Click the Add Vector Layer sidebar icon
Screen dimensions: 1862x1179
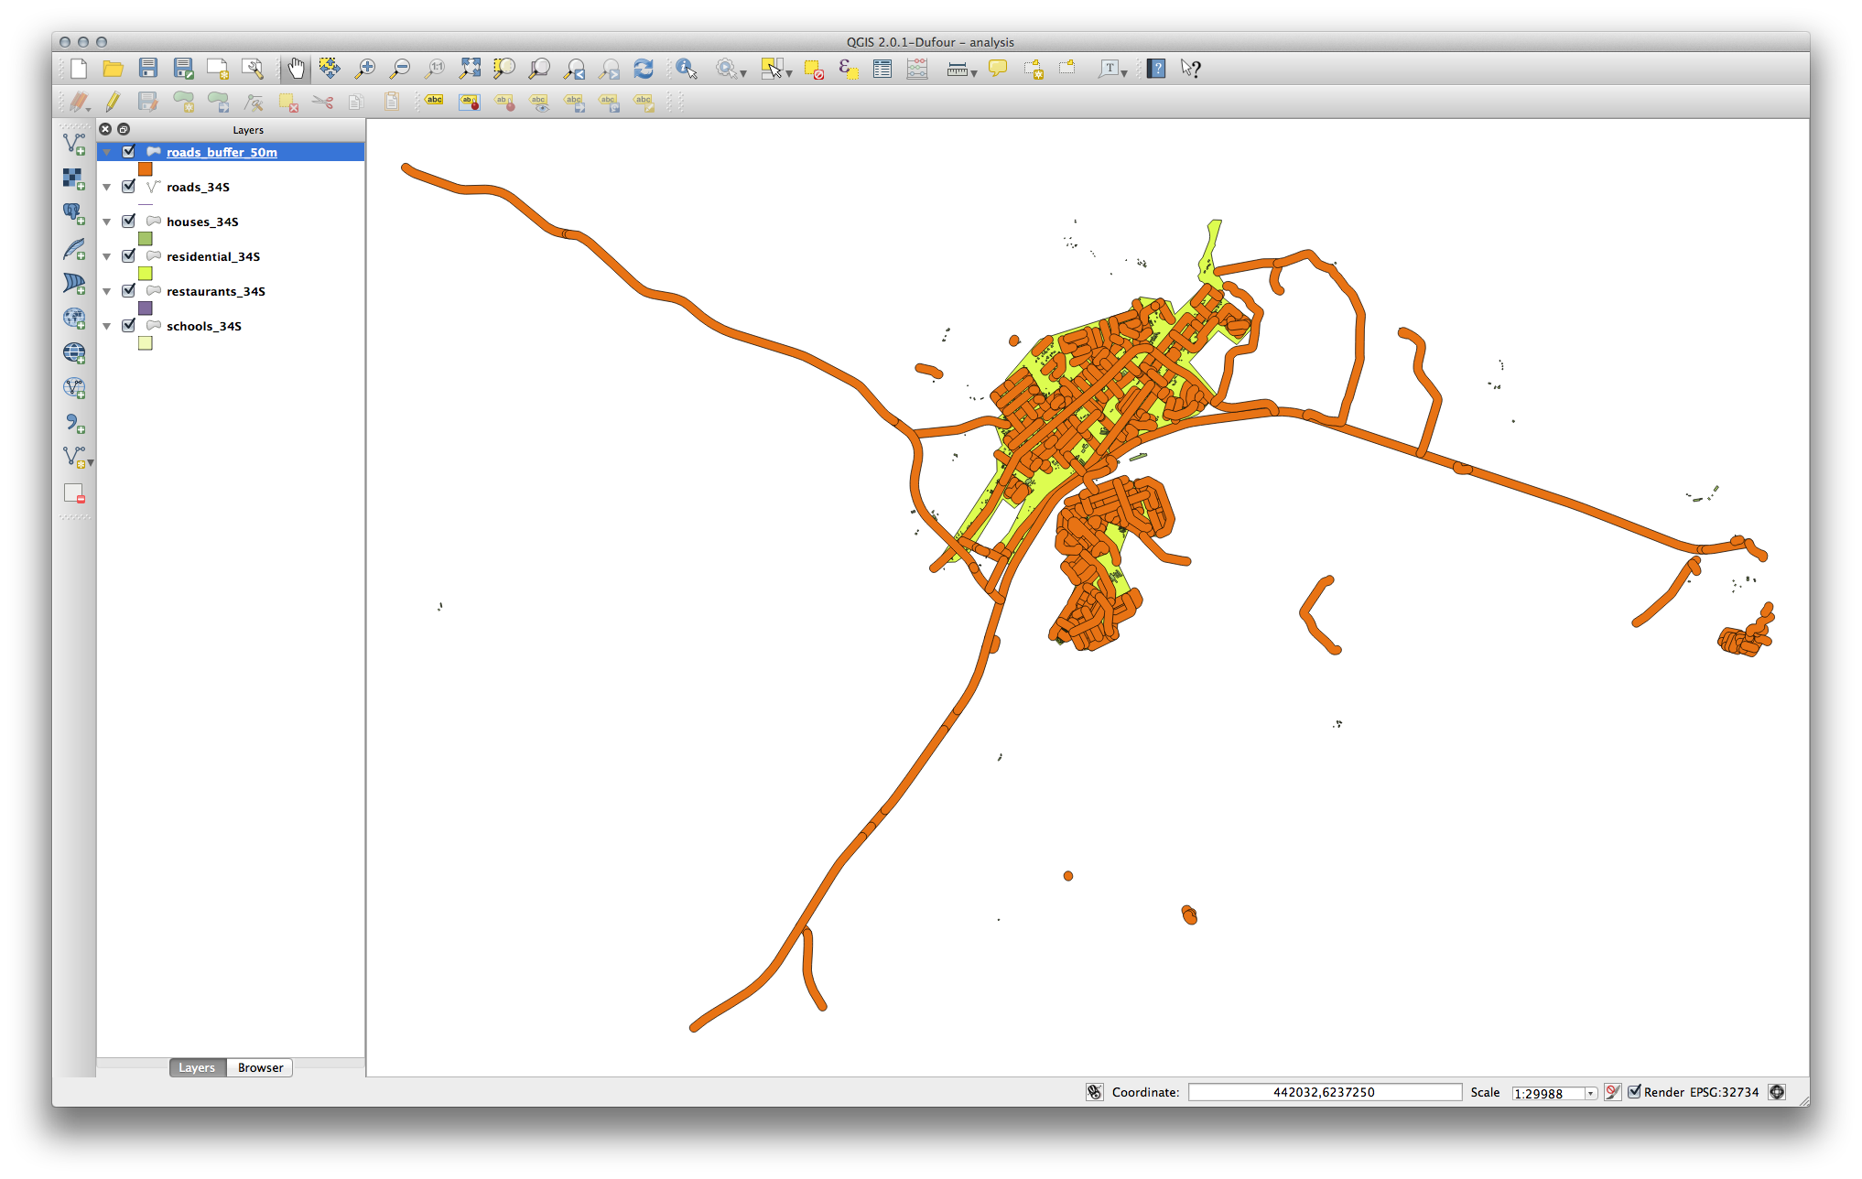(x=74, y=144)
